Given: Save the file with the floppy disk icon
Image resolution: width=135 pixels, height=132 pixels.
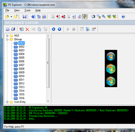Looking at the screenshot, I should click(25, 17).
